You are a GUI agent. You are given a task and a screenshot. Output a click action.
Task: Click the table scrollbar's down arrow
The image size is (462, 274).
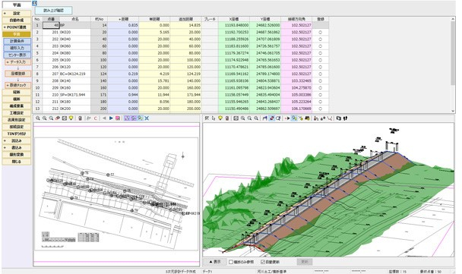[x=453, y=111]
